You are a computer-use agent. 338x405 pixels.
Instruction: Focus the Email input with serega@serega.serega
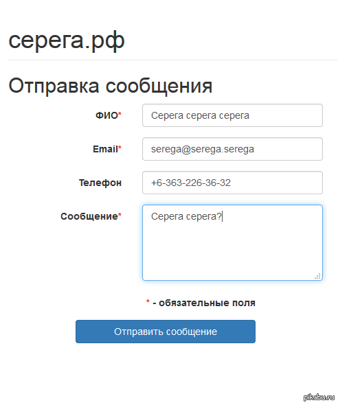click(232, 149)
